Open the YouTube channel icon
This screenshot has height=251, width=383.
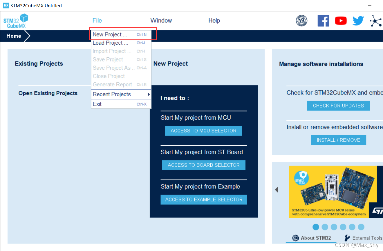[341, 21]
